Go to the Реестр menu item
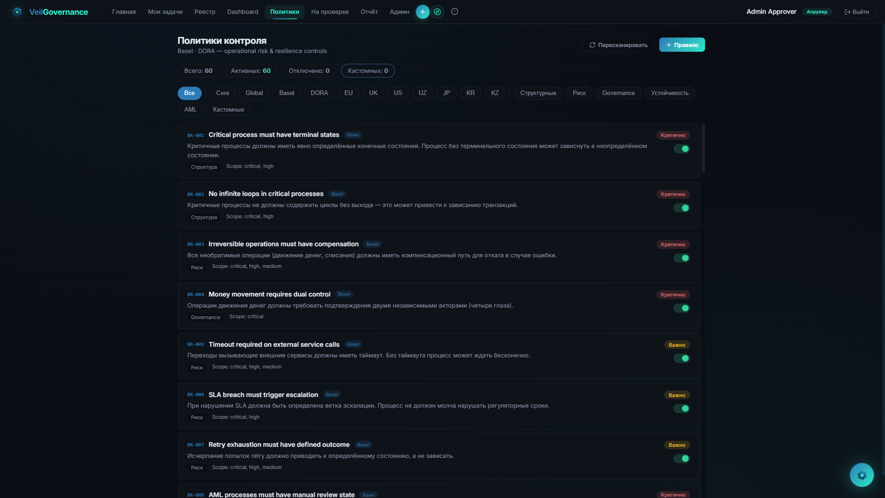Screen dimensions: 885x498 pyautogui.click(x=205, y=12)
